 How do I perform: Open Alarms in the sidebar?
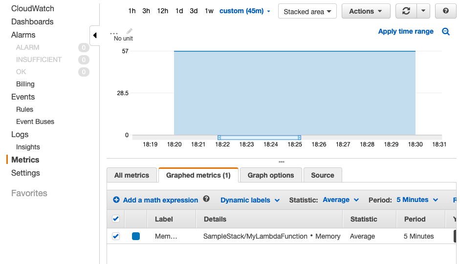(23, 35)
